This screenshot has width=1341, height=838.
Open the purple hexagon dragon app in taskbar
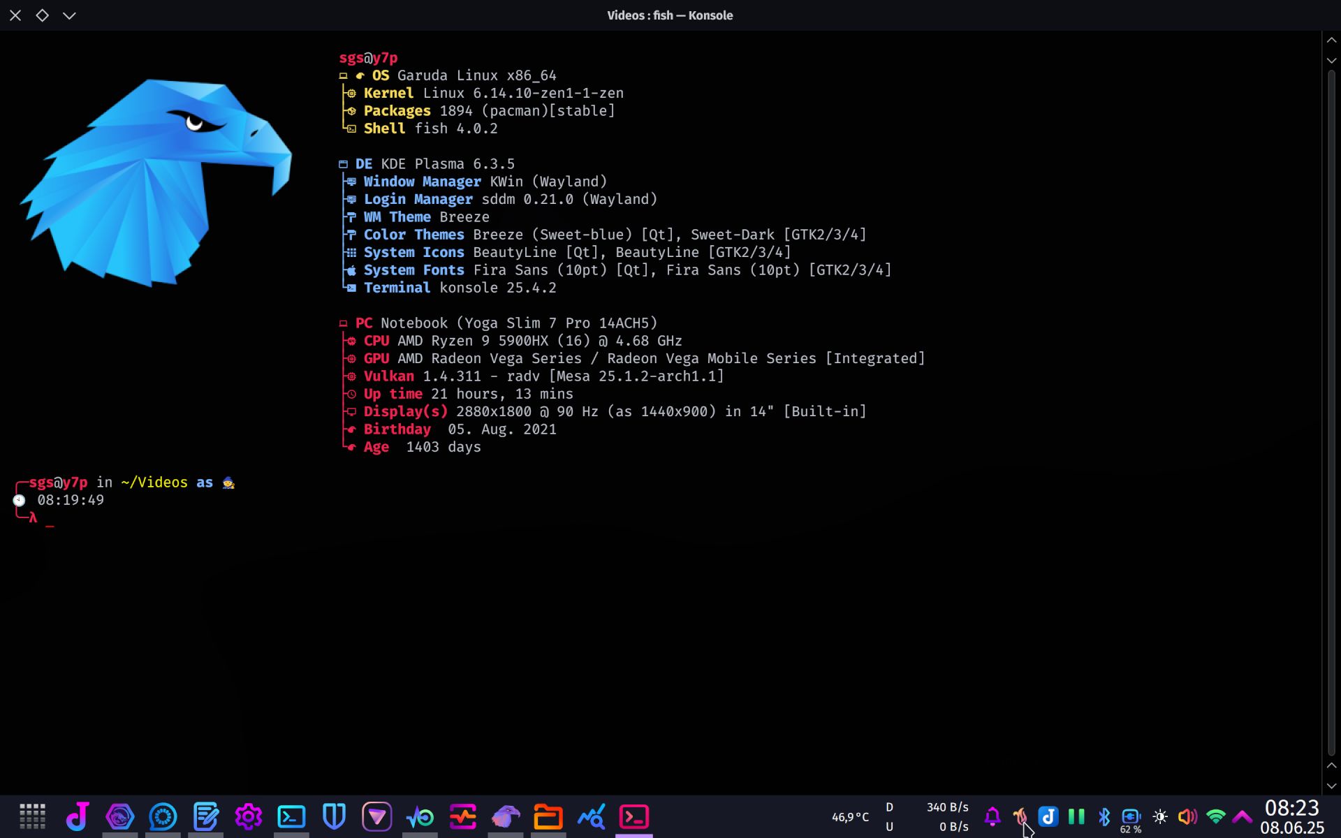pyautogui.click(x=120, y=816)
